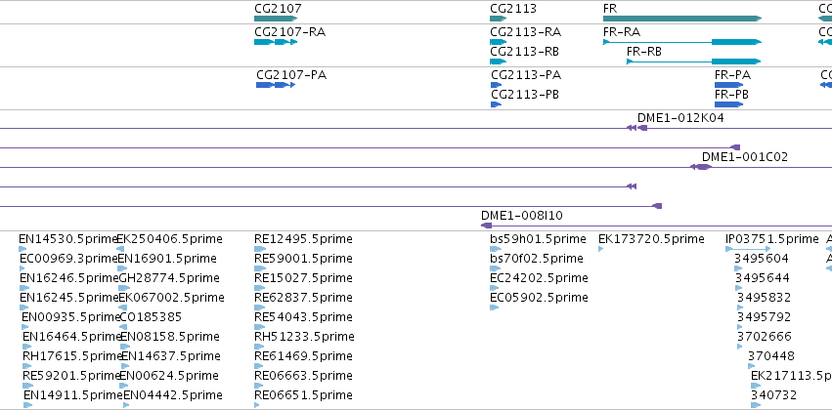Click the FR-RB transcript glyph below its label
The height and width of the screenshot is (410, 832).
tap(693, 61)
